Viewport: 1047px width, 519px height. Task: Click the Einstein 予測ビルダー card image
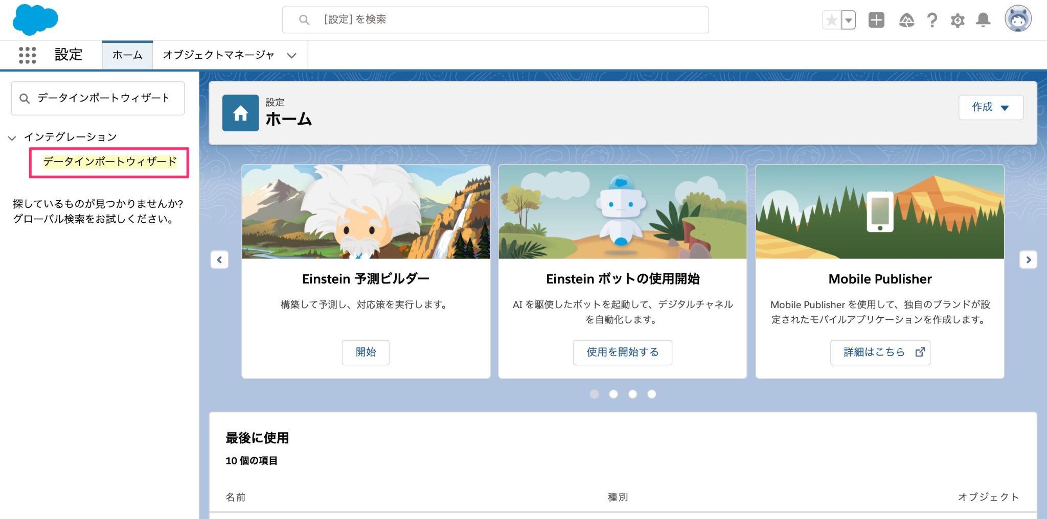pyautogui.click(x=366, y=211)
